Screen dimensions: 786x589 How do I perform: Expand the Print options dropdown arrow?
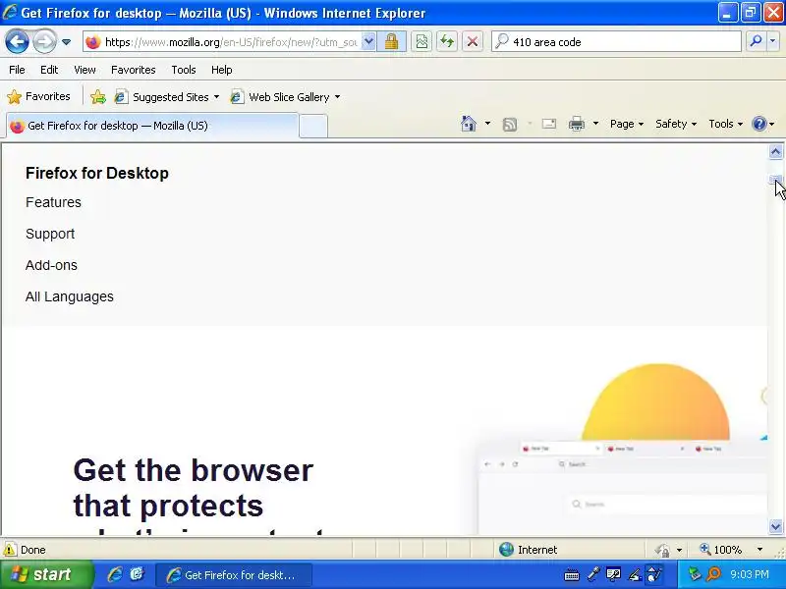(x=595, y=124)
